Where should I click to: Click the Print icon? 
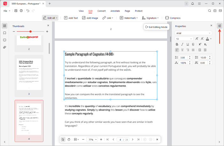pyautogui.click(x=21, y=11)
